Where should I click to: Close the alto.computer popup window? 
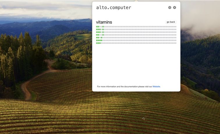175,8
